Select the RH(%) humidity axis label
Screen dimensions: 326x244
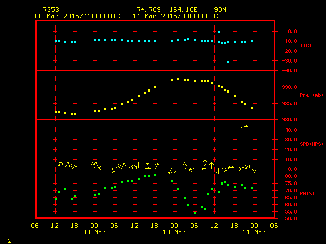(x=307, y=194)
